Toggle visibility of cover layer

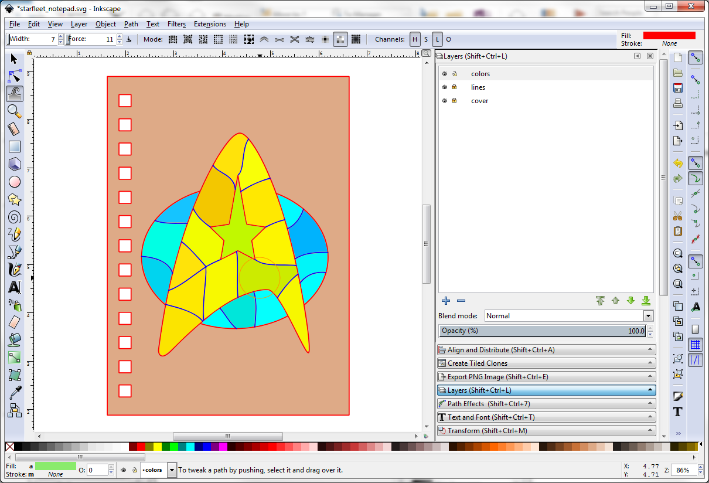point(445,101)
